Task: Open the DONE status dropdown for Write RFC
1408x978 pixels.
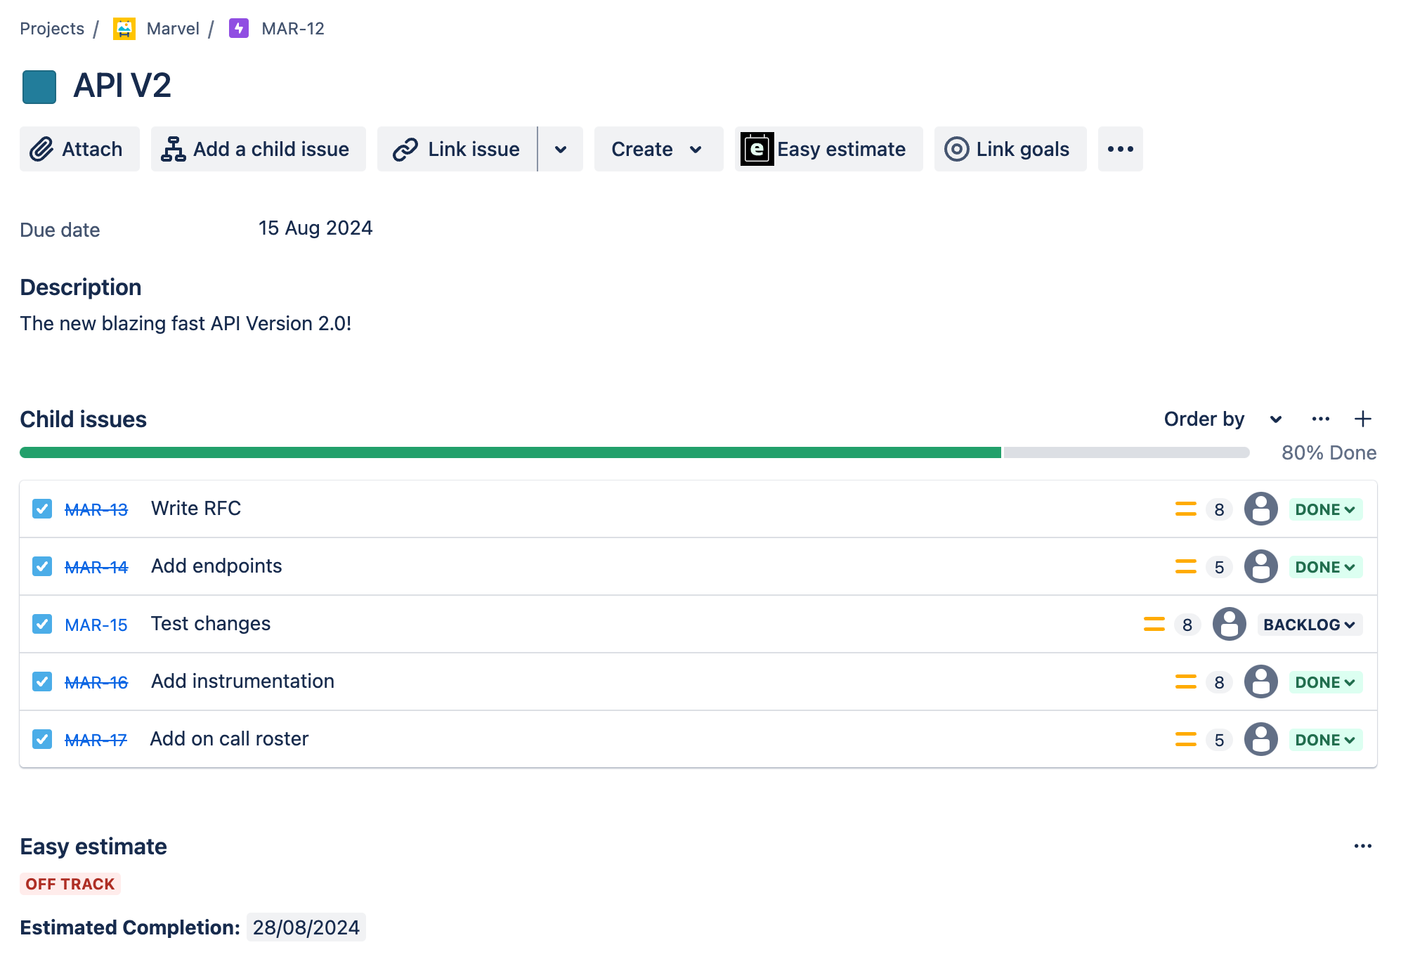Action: (1326, 509)
